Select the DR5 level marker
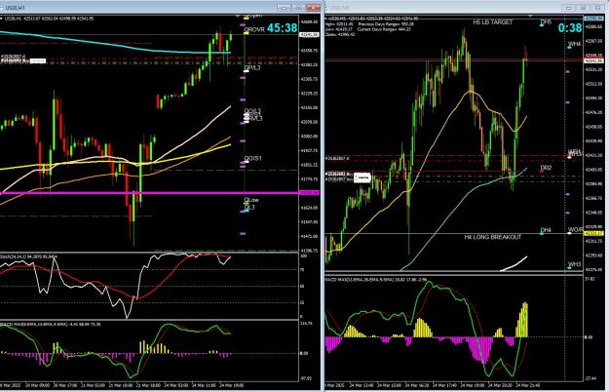This screenshot has width=609, height=392. 546,22
